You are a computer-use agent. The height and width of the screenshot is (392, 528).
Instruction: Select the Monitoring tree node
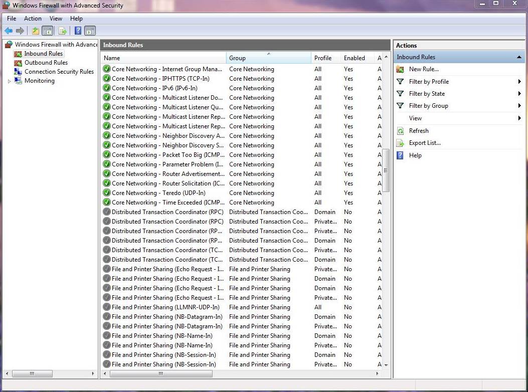tap(40, 81)
